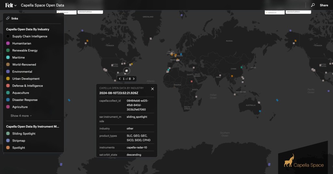333x174 pixels.
Task: Select the Sliding Spotlight instrument mode
Action: [24, 133]
